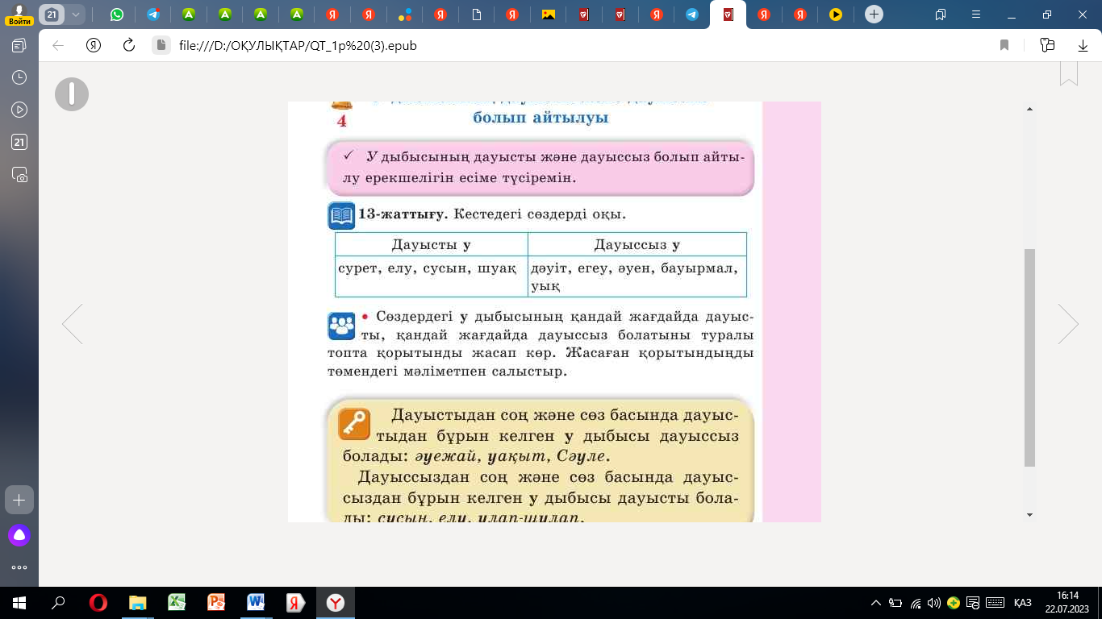Click the example words әуежай, уақыт, Сәуле
Image resolution: width=1102 pixels, height=619 pixels.
click(513, 457)
